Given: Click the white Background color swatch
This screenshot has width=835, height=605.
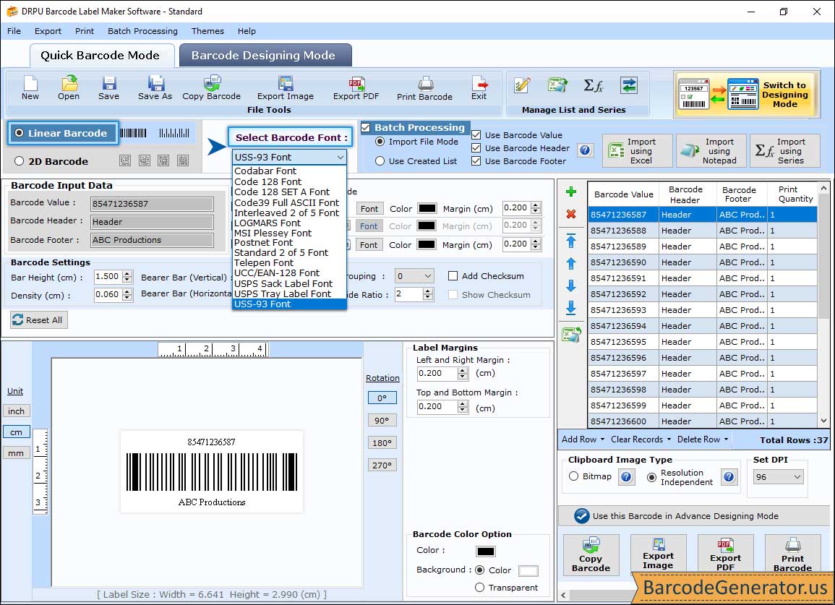Looking at the screenshot, I should pyautogui.click(x=528, y=571).
